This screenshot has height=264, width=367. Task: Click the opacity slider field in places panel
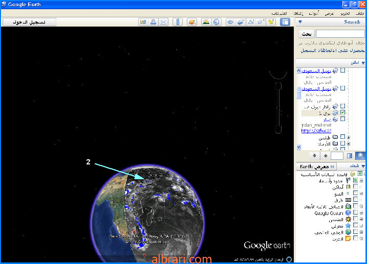337,156
